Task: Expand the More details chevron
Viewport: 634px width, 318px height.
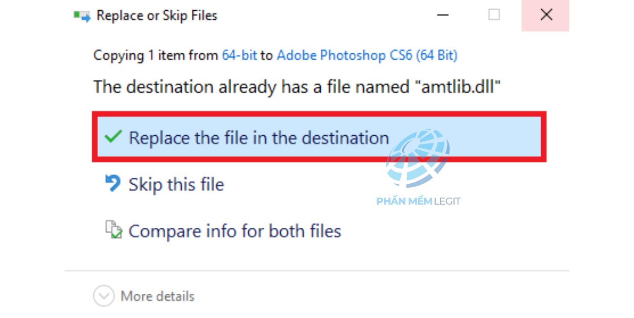Action: tap(103, 296)
